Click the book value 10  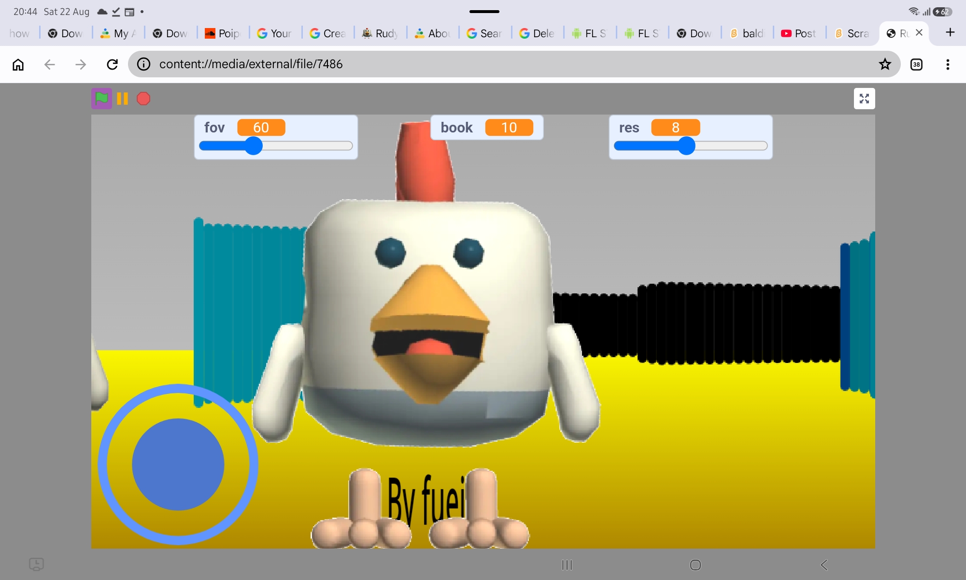tap(509, 128)
